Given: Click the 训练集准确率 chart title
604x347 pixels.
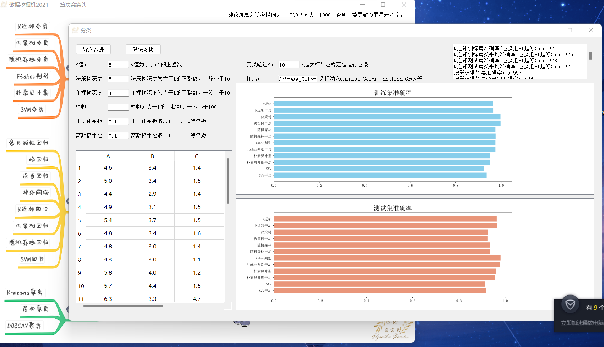Looking at the screenshot, I should click(393, 93).
